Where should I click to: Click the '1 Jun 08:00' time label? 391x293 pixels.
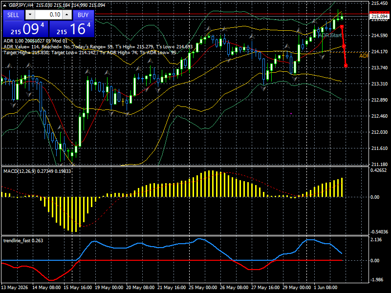click(x=326, y=288)
